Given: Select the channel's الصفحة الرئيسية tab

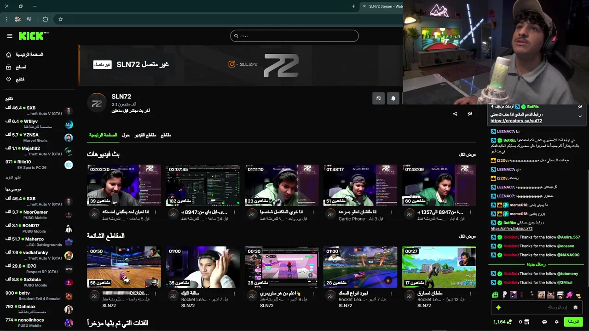Looking at the screenshot, I should pyautogui.click(x=103, y=135).
